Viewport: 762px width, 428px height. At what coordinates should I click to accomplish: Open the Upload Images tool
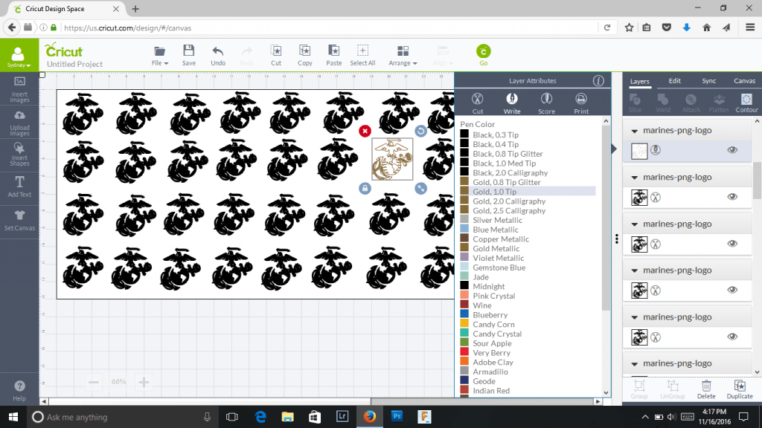tap(20, 123)
